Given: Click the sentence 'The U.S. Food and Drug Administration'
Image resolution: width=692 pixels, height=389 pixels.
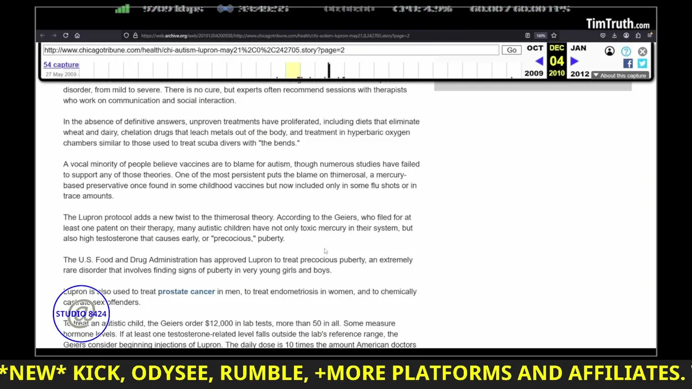Looking at the screenshot, I should point(238,265).
